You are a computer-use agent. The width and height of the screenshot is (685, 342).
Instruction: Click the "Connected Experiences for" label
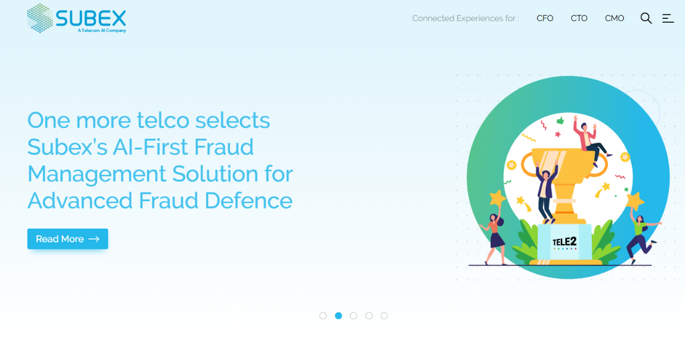465,18
